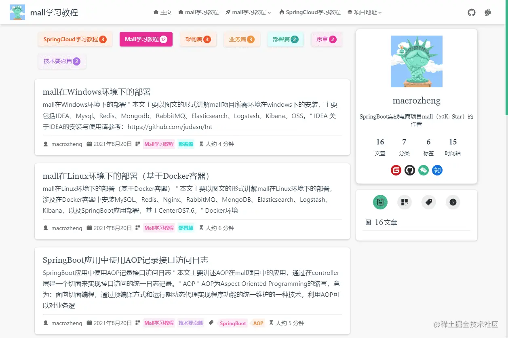Click Mall学习教程 tag on Linux article
Viewport: 508px width, 338px height.
click(x=159, y=228)
